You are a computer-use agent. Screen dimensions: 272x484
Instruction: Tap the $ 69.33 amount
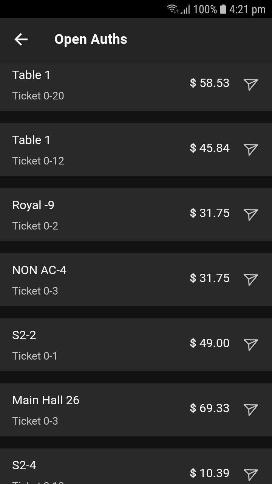click(210, 408)
